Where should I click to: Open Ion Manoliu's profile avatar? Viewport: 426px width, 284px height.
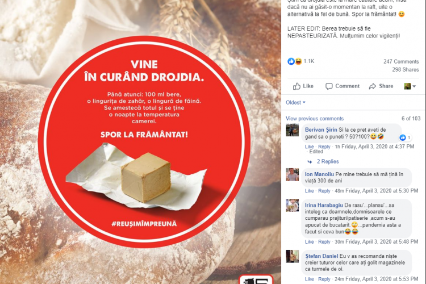pyautogui.click(x=293, y=174)
